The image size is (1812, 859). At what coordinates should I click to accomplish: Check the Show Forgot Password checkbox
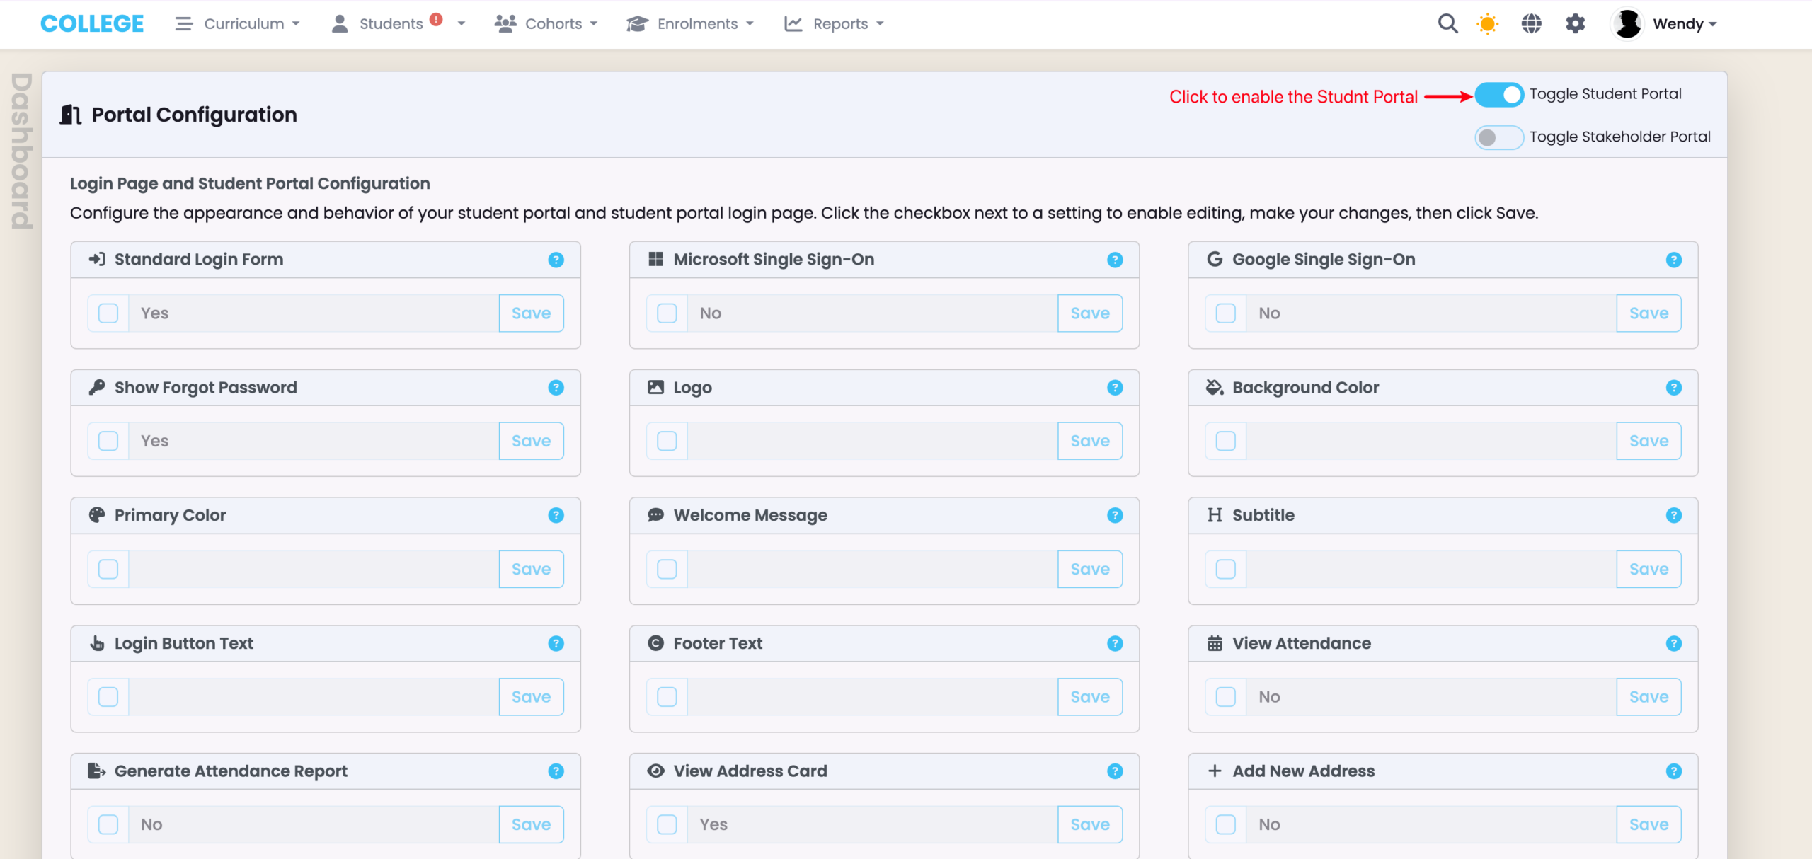coord(108,441)
